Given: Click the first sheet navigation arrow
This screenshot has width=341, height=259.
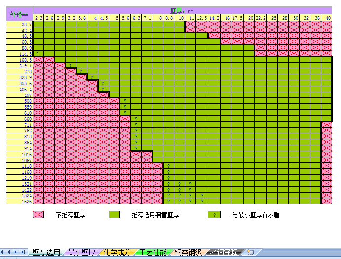Looking at the screenshot, I should pyautogui.click(x=4, y=252).
